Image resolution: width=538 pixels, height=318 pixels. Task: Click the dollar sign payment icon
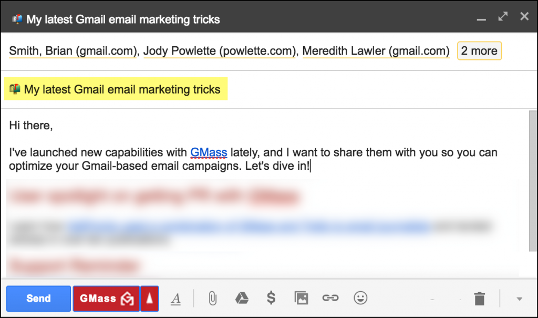click(x=271, y=298)
